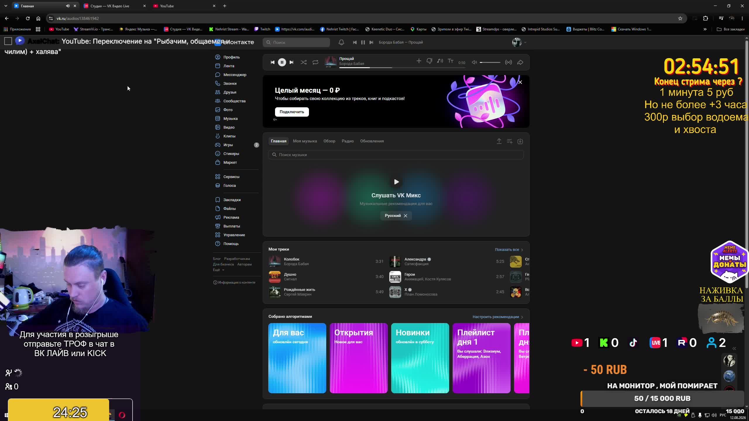Seek in the Прощай track progress bar
The height and width of the screenshot is (421, 749).
[x=402, y=68]
